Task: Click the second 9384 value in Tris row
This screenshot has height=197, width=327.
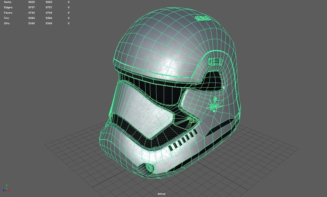Action: point(49,18)
